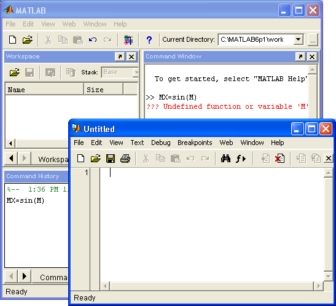Click Save workspace icon in Workspace panel
The width and height of the screenshot is (336, 306).
pos(29,73)
